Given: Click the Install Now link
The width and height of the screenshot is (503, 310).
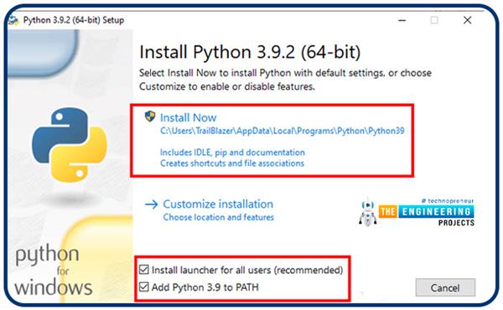Looking at the screenshot, I should click(x=188, y=117).
